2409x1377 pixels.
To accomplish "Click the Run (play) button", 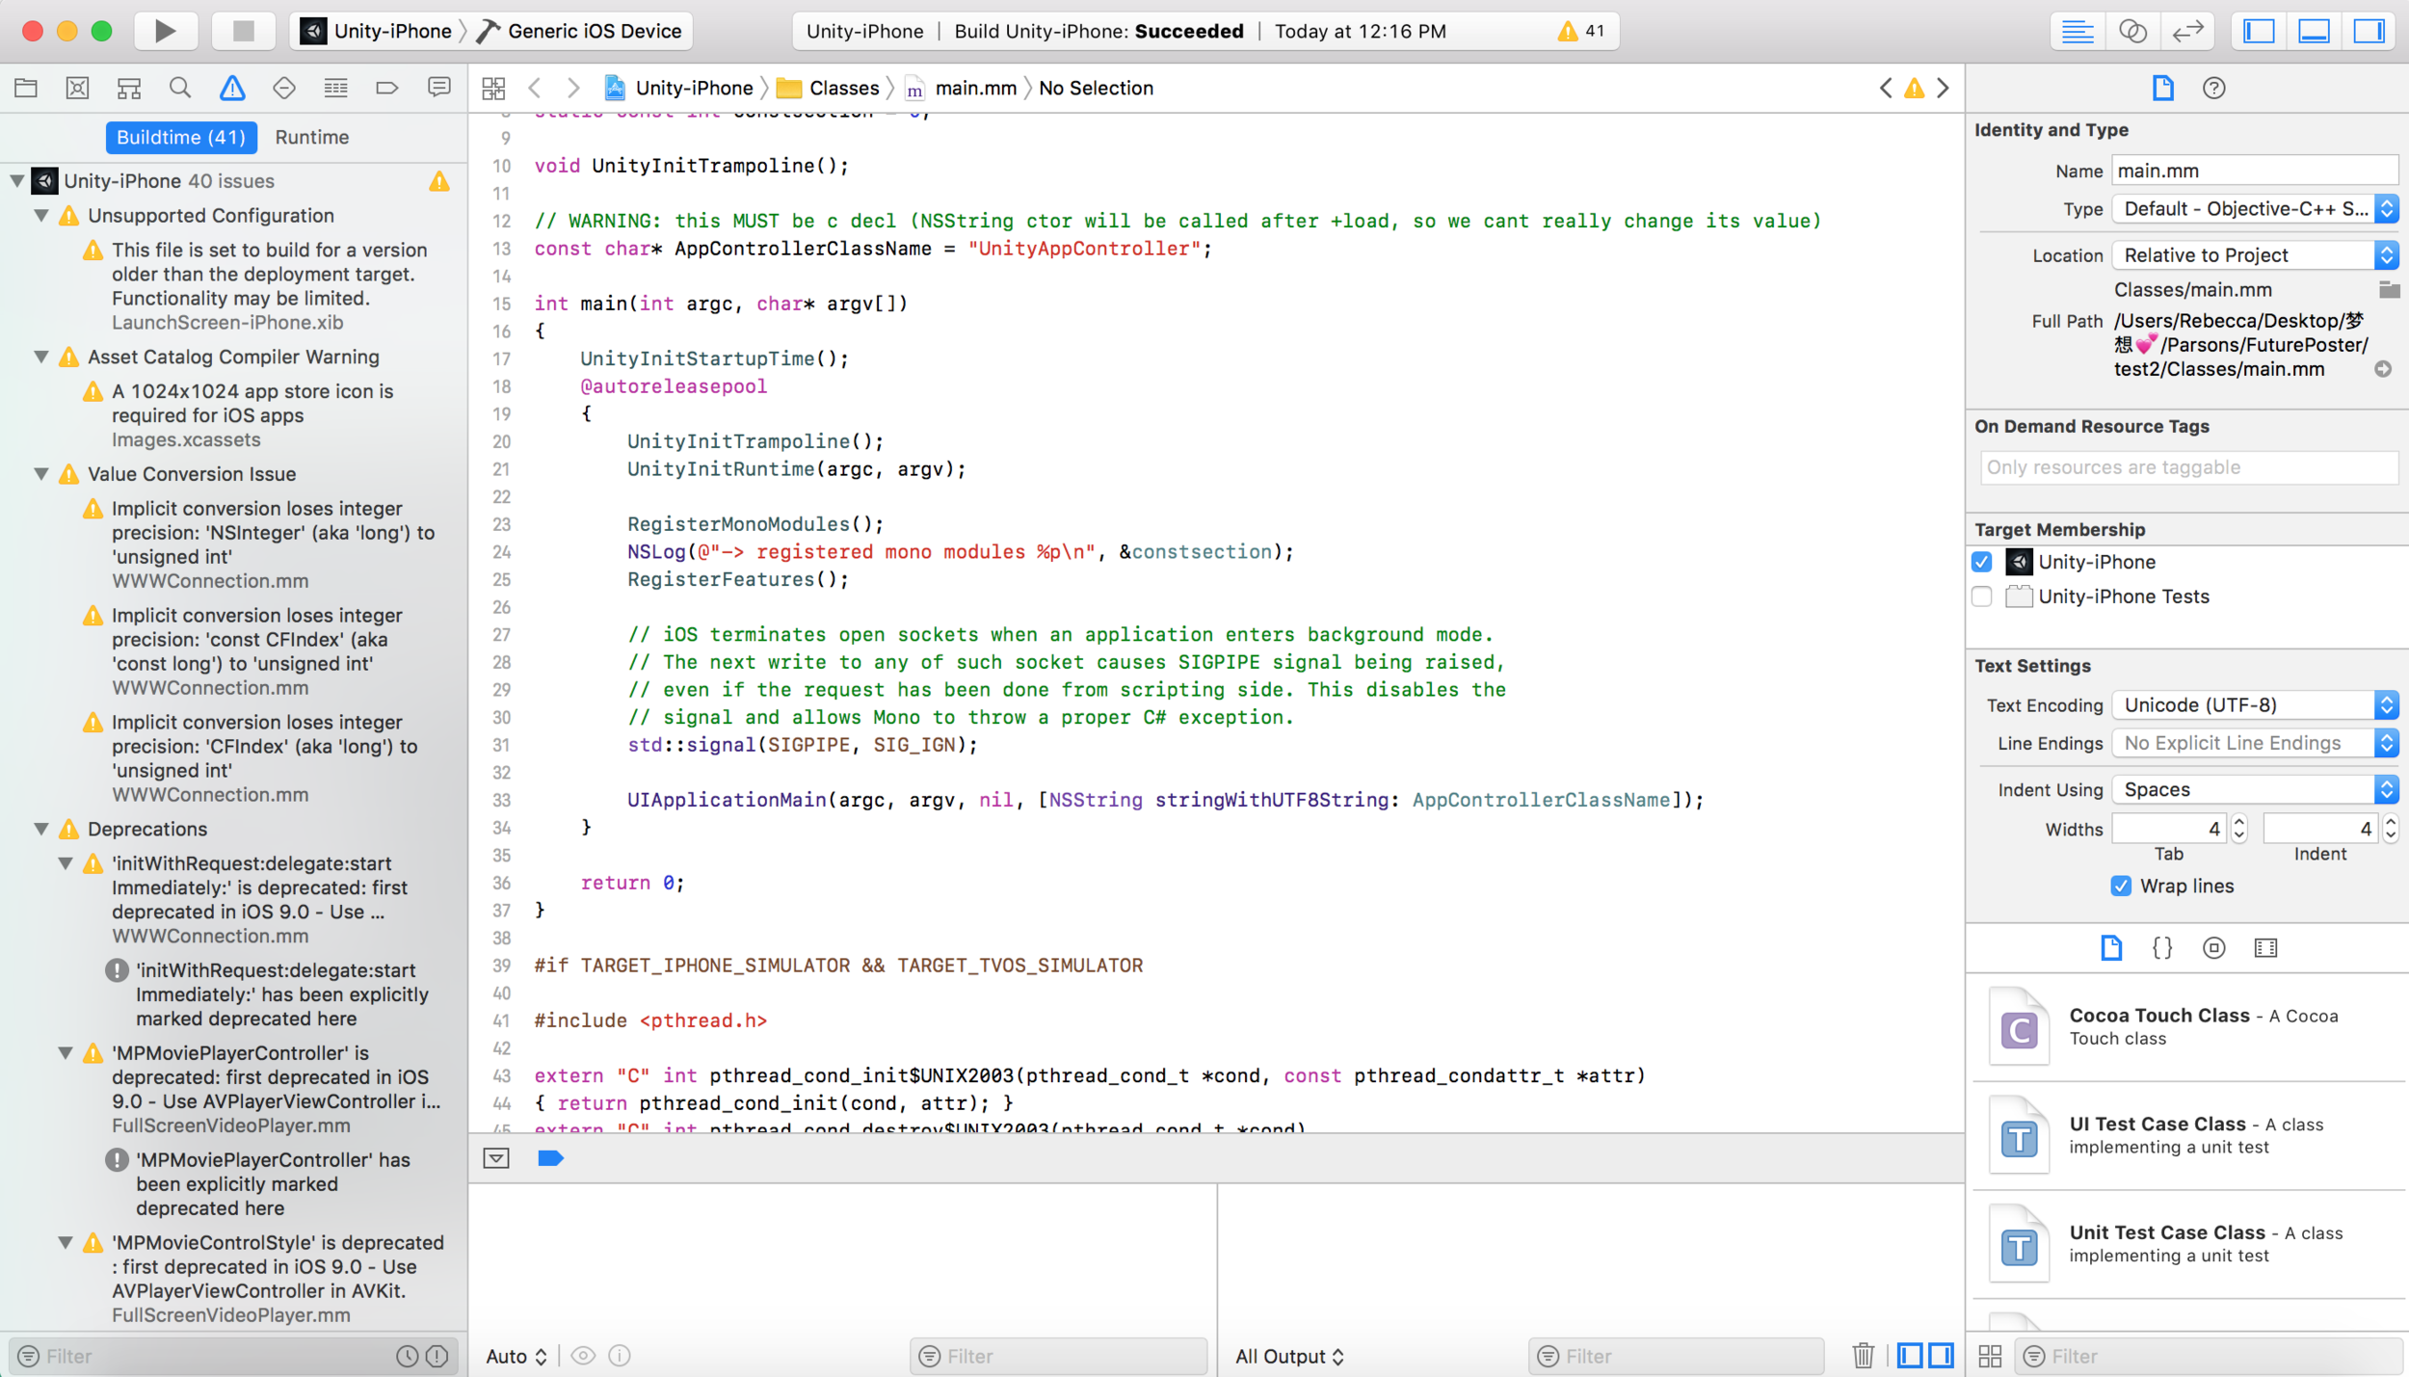I will (x=165, y=31).
